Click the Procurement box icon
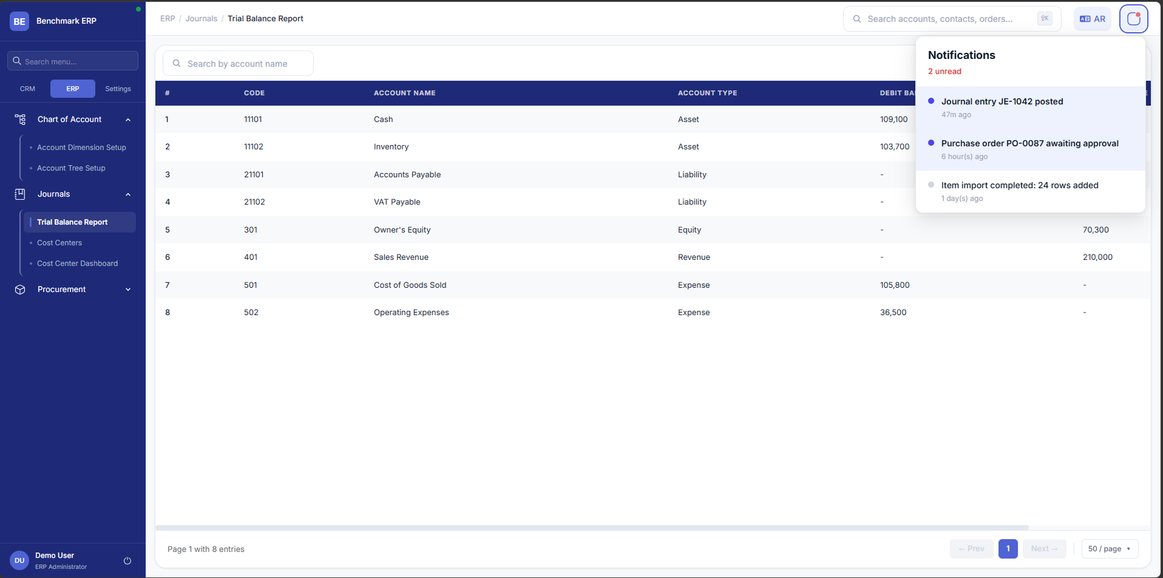Viewport: 1163px width, 578px height. [20, 290]
